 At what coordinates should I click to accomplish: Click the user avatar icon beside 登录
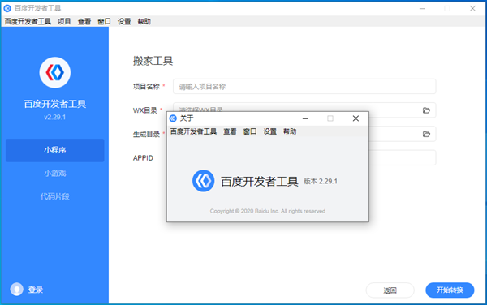(x=17, y=289)
